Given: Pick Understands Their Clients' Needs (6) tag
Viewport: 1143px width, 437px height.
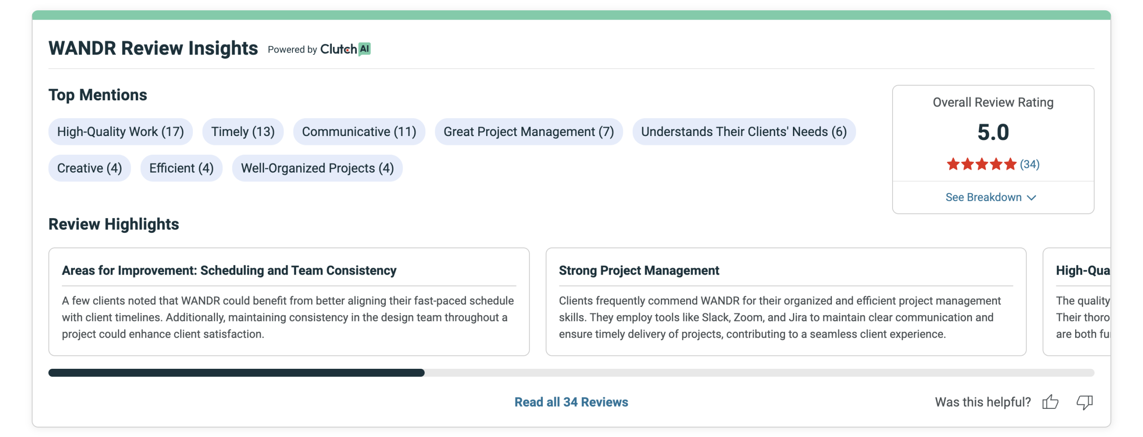Looking at the screenshot, I should click(x=743, y=132).
